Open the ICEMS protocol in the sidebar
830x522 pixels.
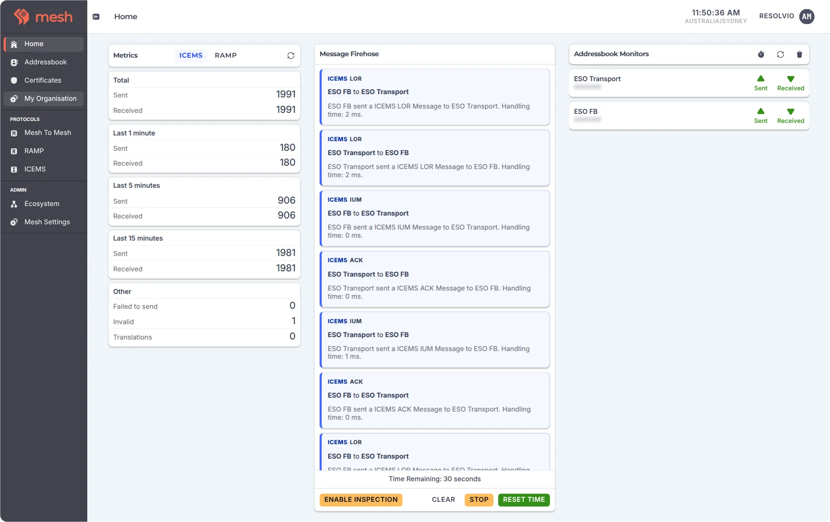point(44,169)
